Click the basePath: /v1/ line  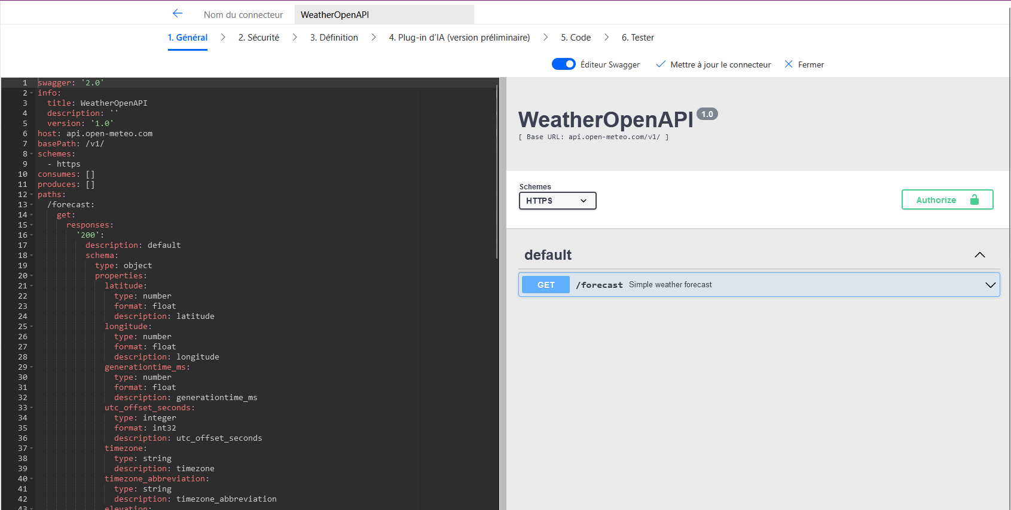(x=71, y=144)
